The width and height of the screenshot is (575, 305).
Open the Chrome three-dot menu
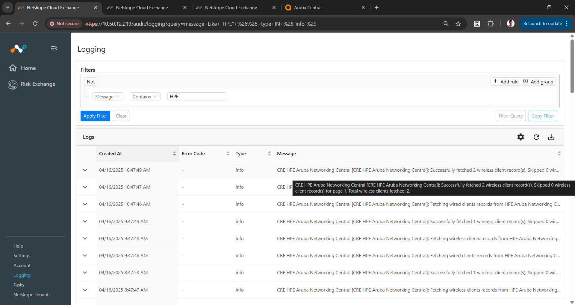(x=567, y=24)
